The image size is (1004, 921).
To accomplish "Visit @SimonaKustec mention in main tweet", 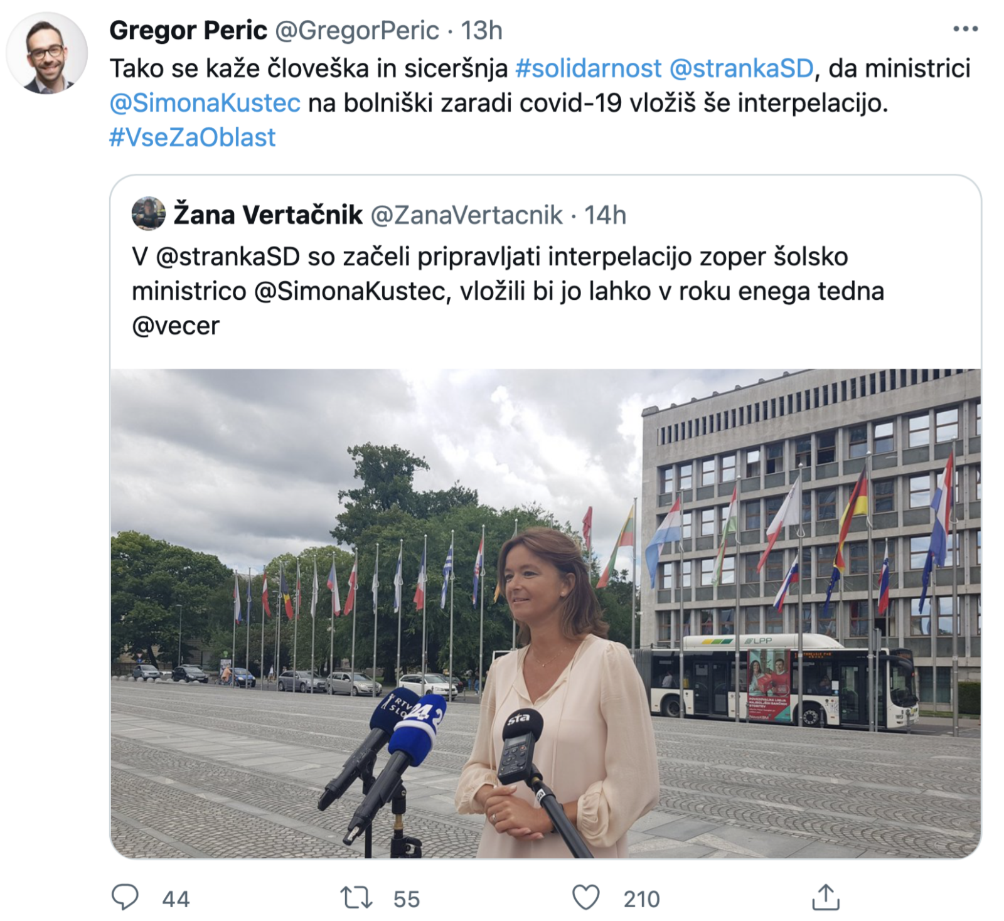I will (205, 103).
